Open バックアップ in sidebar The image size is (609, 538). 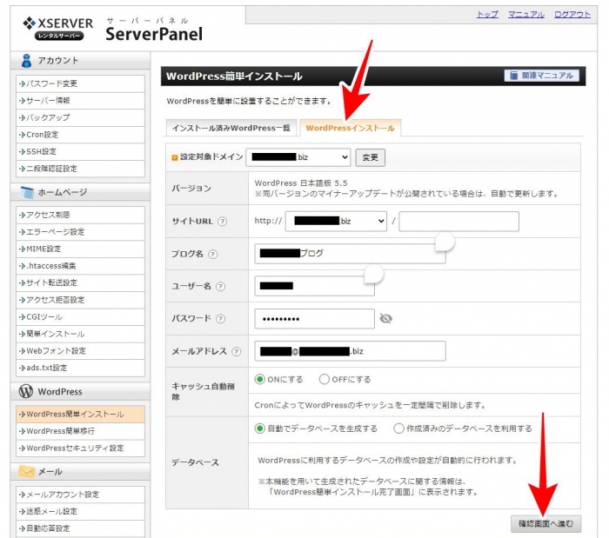coord(80,117)
